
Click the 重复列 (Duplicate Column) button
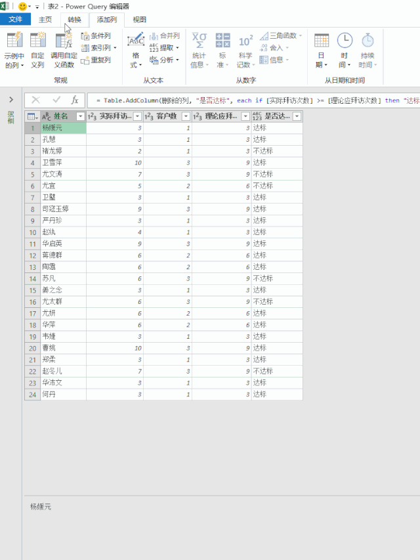tap(96, 60)
